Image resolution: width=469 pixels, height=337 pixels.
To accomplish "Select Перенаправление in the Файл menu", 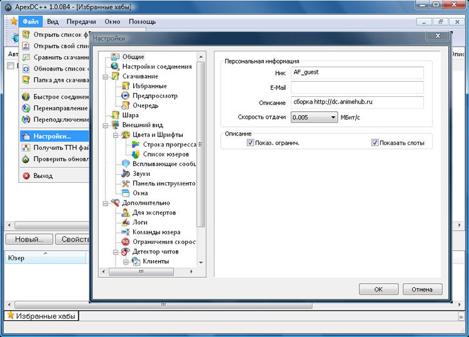I will (x=55, y=108).
